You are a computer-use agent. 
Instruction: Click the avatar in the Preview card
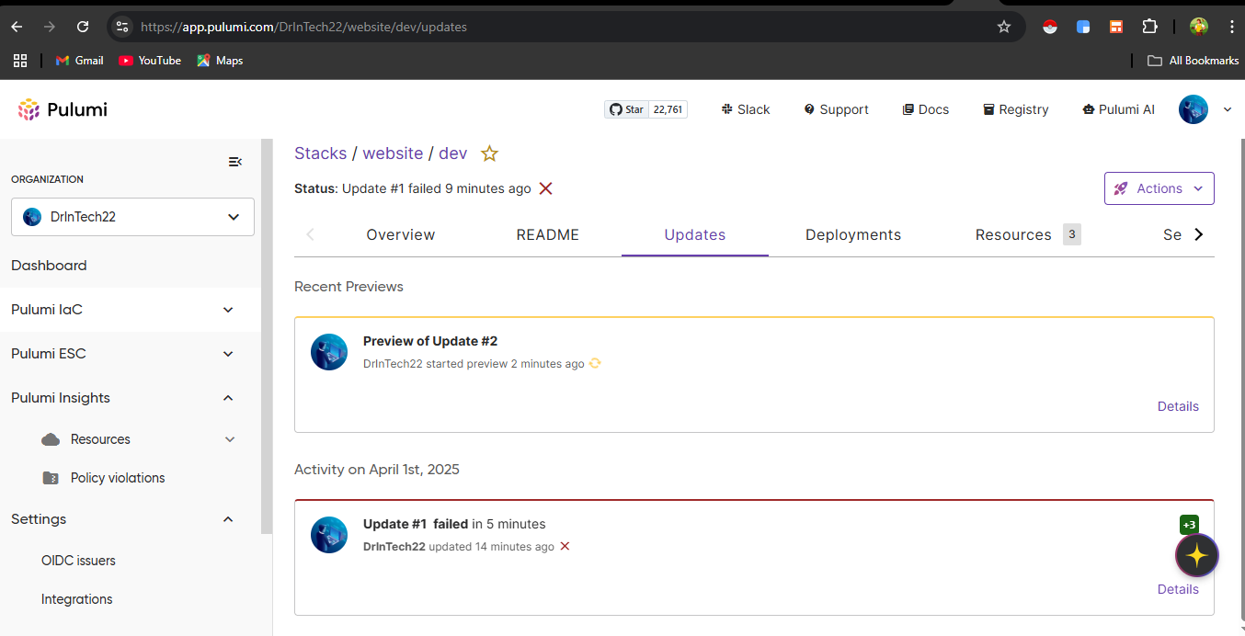coord(329,352)
